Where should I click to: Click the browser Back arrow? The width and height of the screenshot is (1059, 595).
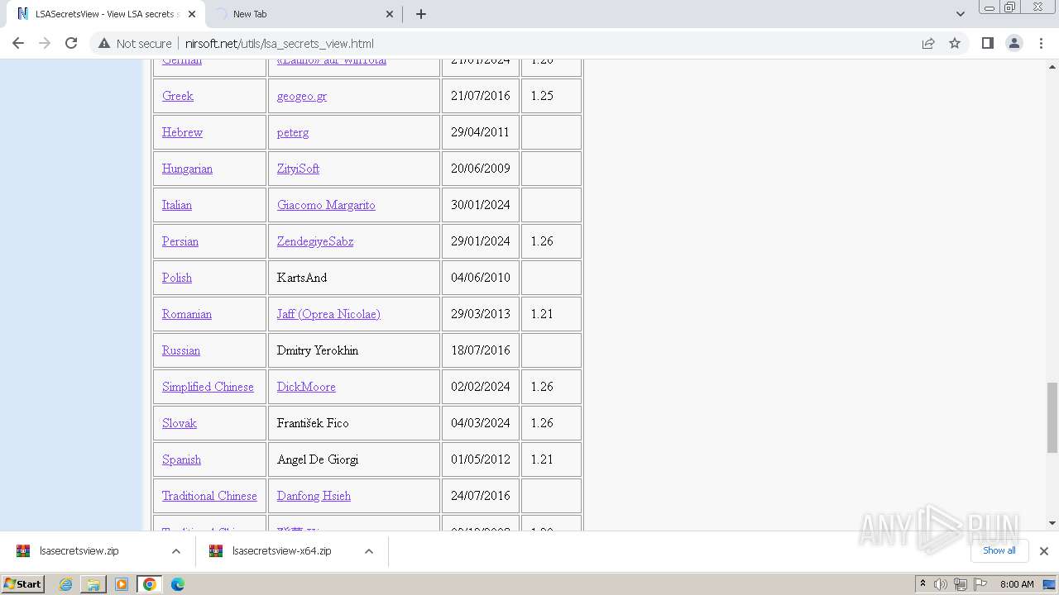click(18, 43)
